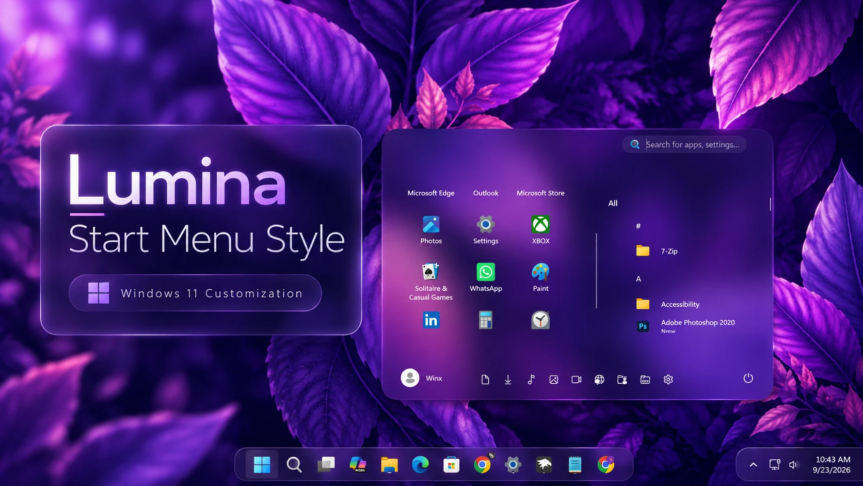
Task: Click settings gear in Start menu bottom bar
Action: pos(668,380)
